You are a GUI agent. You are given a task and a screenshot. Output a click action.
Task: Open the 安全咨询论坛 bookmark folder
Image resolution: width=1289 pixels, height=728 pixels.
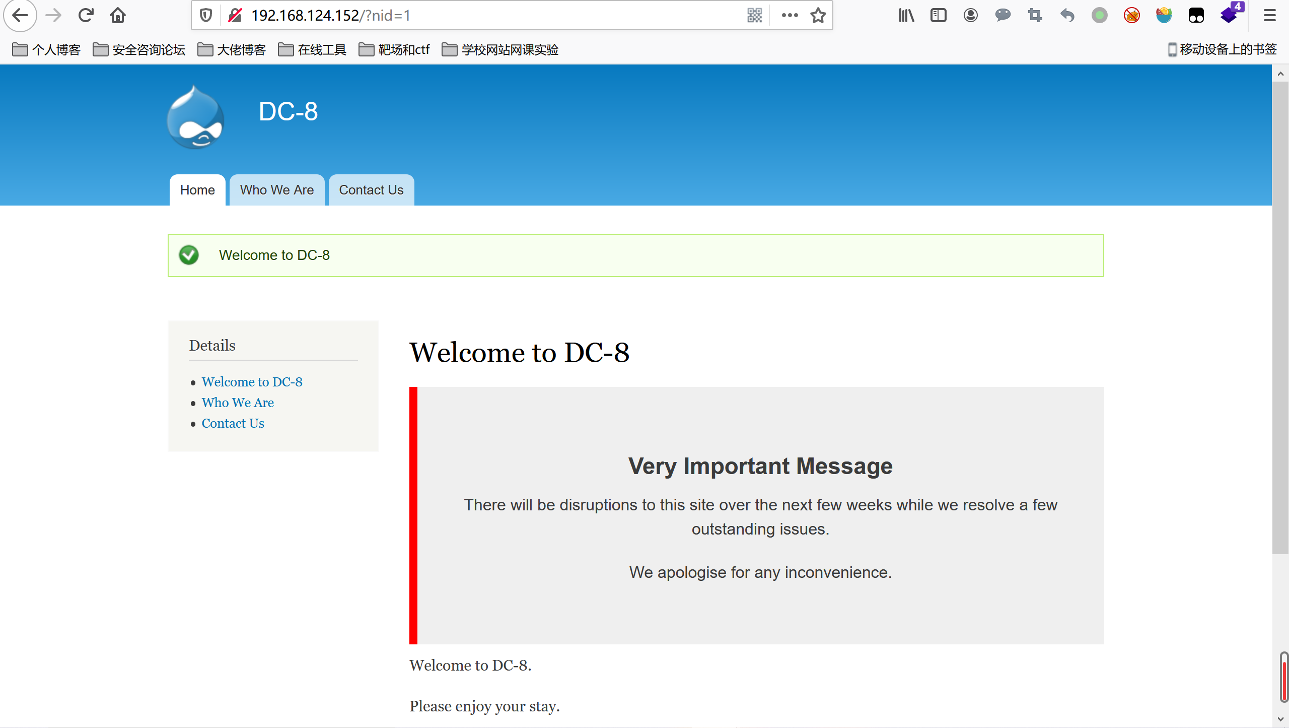tap(139, 50)
